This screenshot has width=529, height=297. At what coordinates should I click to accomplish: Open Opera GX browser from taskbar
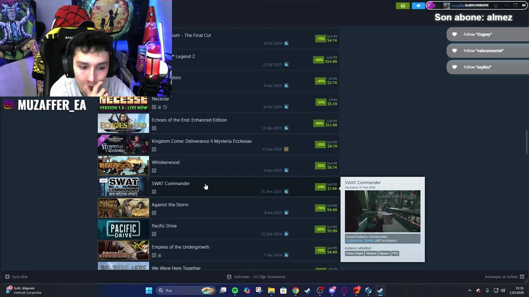pyautogui.click(x=344, y=290)
